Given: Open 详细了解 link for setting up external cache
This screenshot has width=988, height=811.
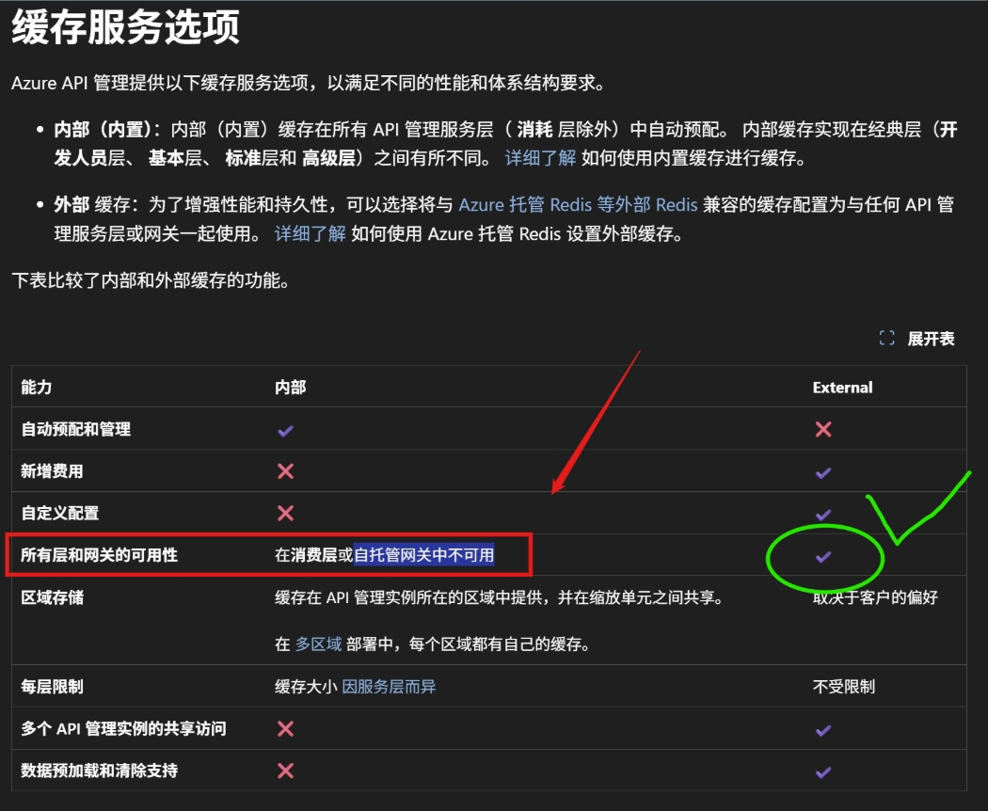Looking at the screenshot, I should (311, 233).
